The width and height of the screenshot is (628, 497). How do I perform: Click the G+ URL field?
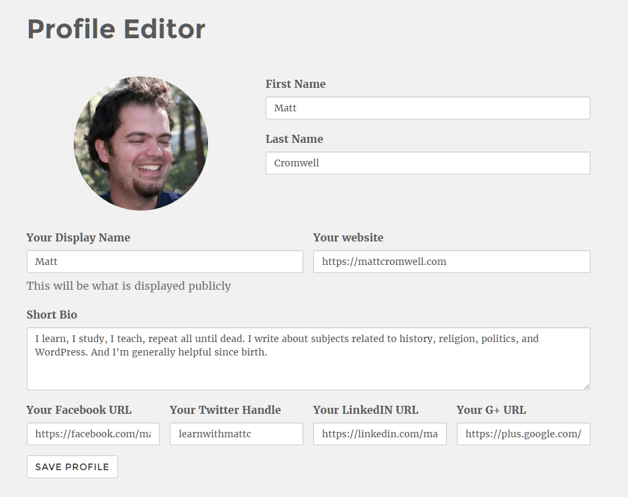[523, 434]
